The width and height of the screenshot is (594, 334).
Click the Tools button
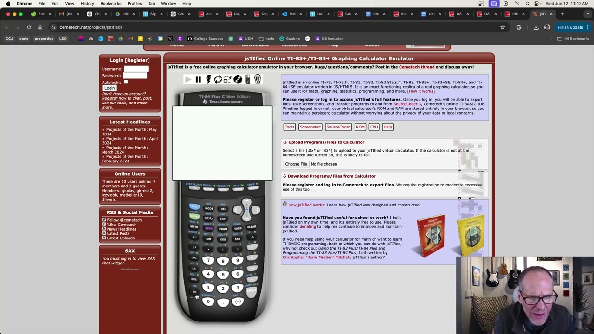[290, 127]
